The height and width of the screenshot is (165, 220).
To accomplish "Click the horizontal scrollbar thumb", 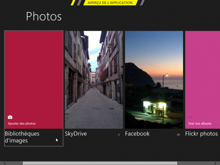I will coord(100,163).
